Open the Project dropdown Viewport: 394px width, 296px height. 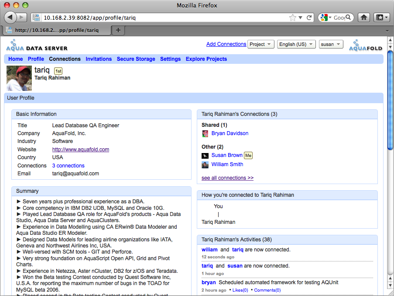260,44
